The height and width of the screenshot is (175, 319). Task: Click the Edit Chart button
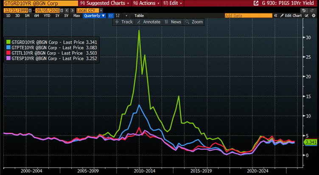point(291,16)
